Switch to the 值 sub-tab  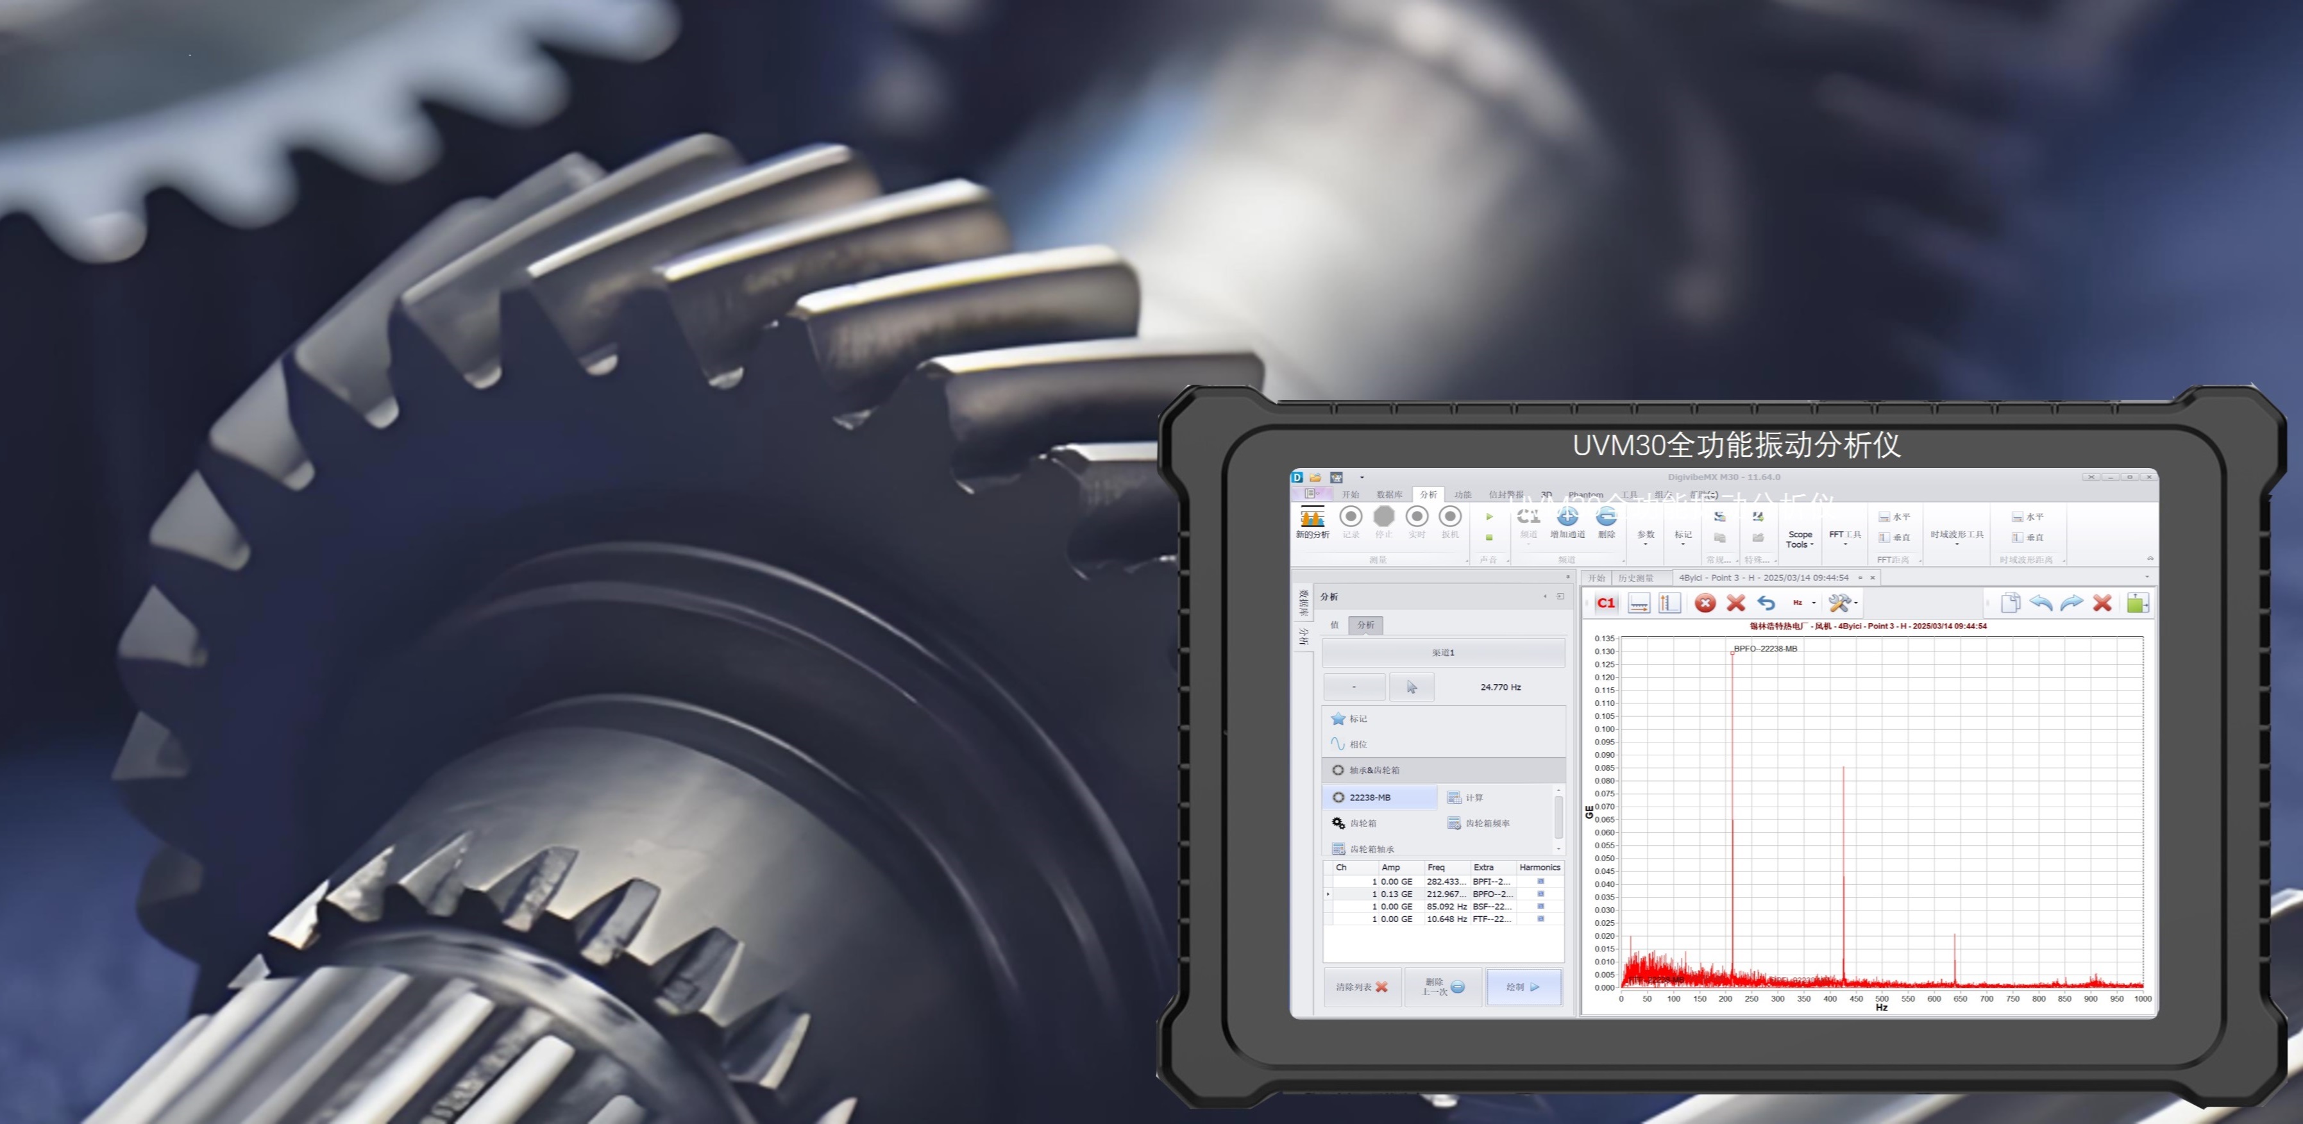point(1335,625)
